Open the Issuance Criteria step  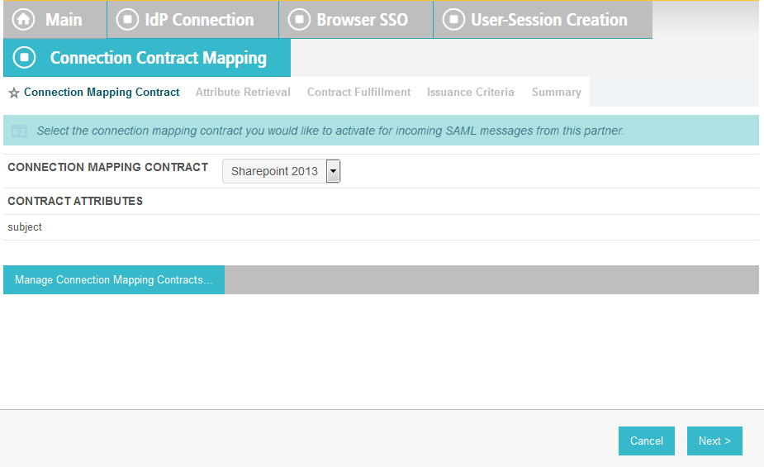tap(470, 92)
